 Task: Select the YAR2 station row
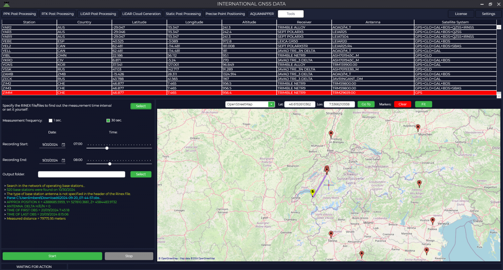point(249,27)
